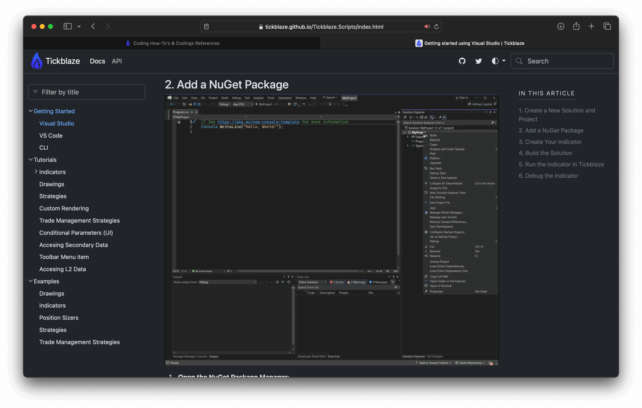Click the Safari share icon
The height and width of the screenshot is (408, 642).
coord(576,26)
